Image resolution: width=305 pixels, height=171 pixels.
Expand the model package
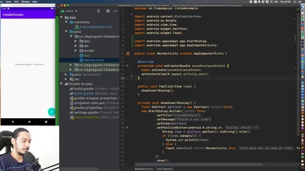[x=76, y=51]
